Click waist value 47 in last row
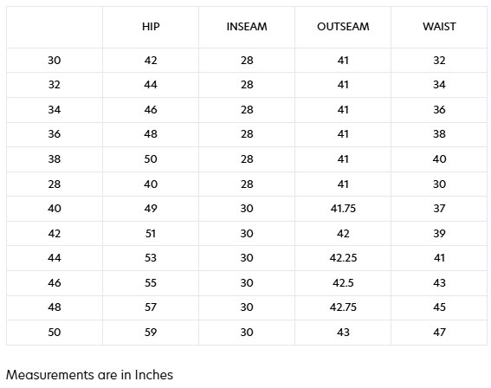The image size is (491, 388). pyautogui.click(x=439, y=333)
